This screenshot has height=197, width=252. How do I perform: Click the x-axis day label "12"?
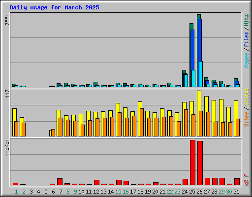pyautogui.click(x=96, y=192)
